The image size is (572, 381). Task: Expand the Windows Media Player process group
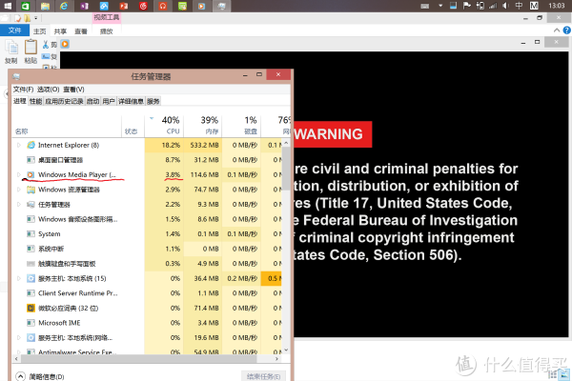(x=19, y=174)
